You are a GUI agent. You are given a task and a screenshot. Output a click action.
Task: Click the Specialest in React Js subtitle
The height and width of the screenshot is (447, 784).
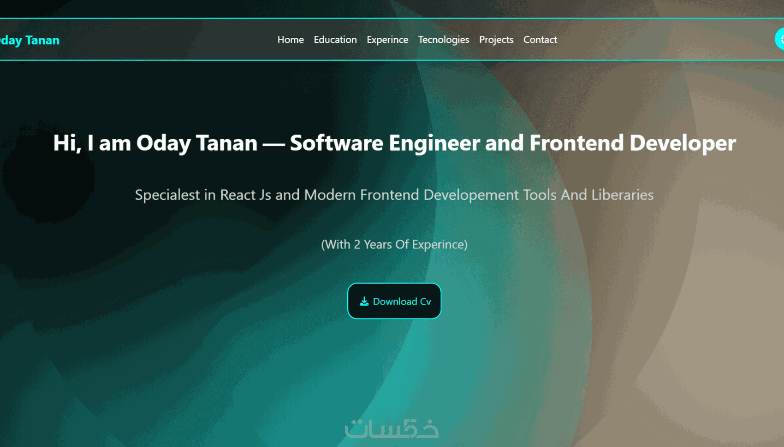(394, 195)
